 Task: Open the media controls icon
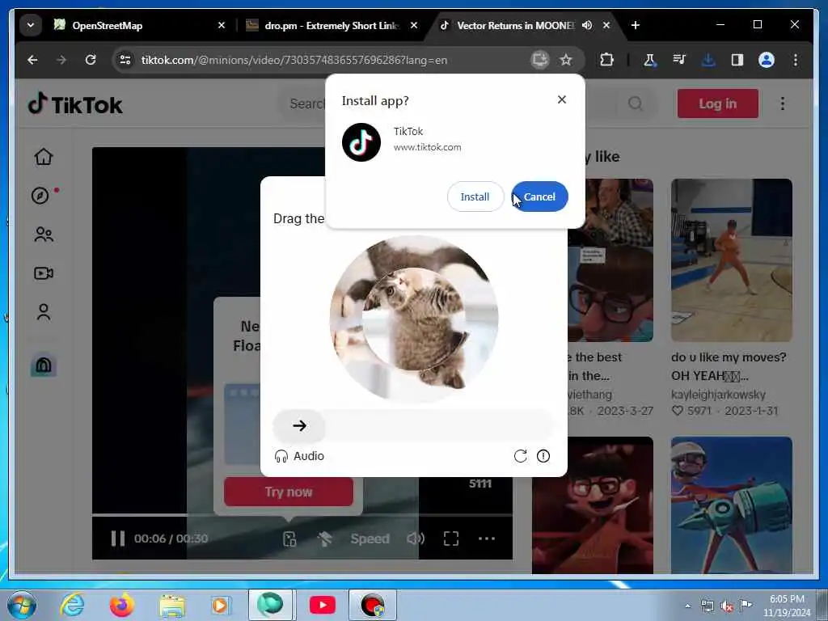tap(679, 60)
